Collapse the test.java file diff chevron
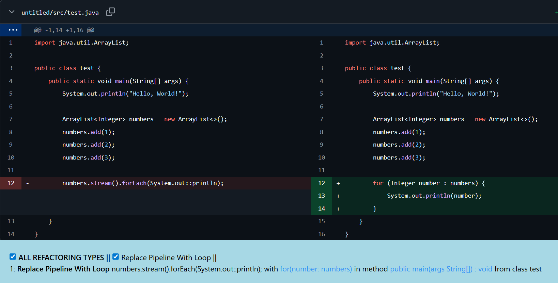The height and width of the screenshot is (283, 558). click(x=12, y=12)
